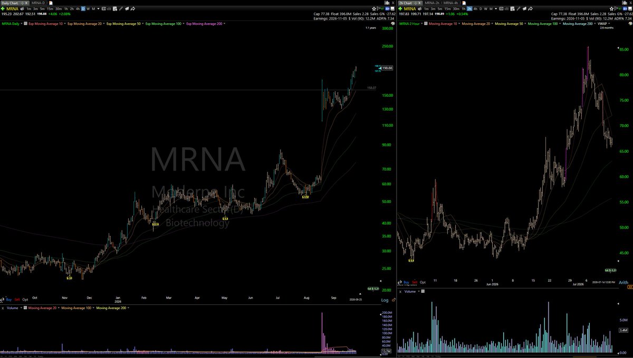The width and height of the screenshot is (633, 358).
Task: Click green plus icon in 2h chart toolbar
Action: (400, 9)
